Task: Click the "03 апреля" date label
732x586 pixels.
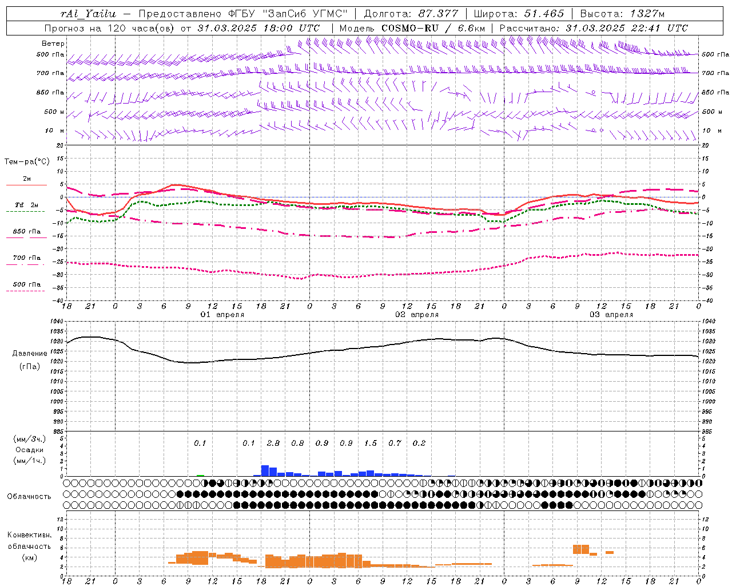Action: (x=611, y=315)
